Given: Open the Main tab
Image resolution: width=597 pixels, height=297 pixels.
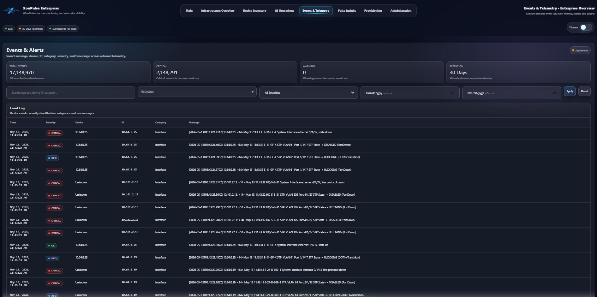Looking at the screenshot, I should [189, 11].
